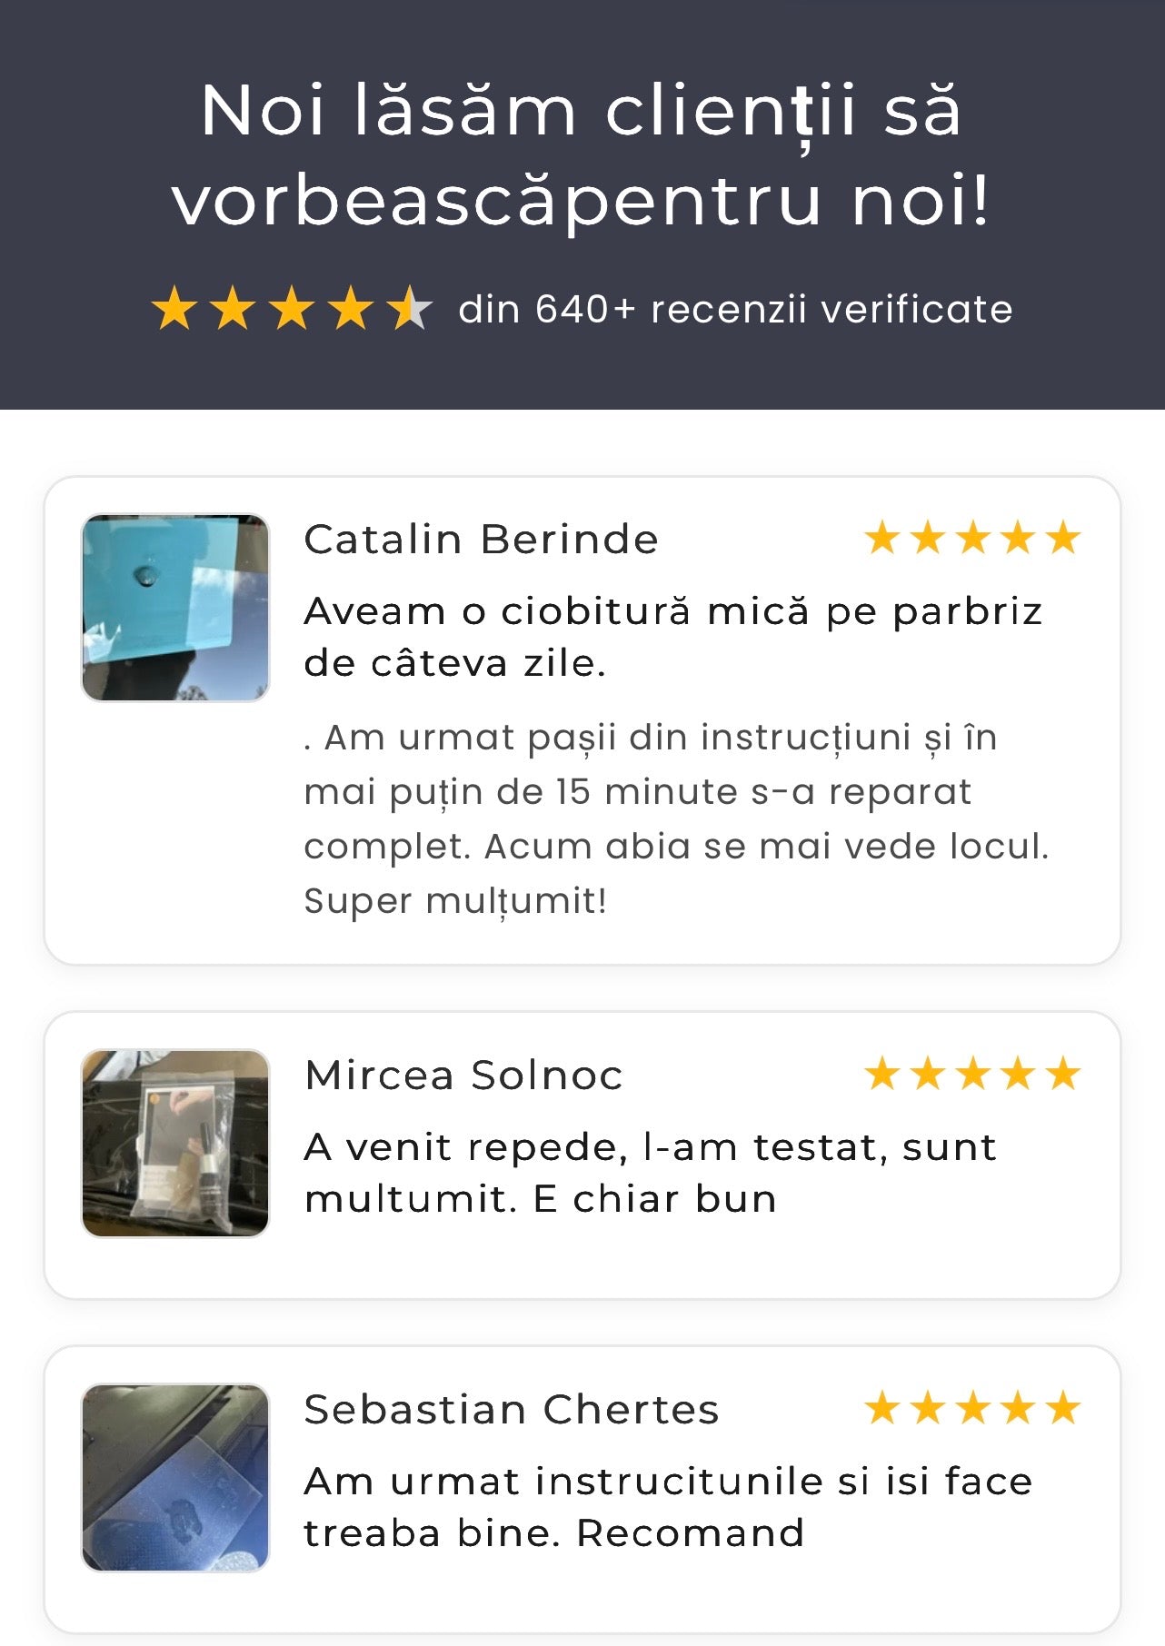Screen dimensions: 1165x1646
Task: Click the "din 640+ recenzii verificate" text
Action: pos(735,309)
